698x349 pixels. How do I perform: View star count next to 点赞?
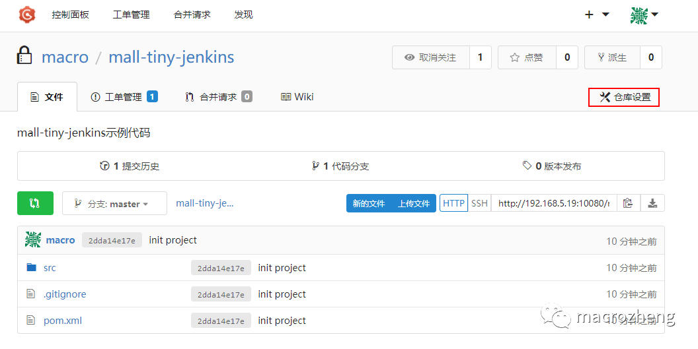click(567, 57)
